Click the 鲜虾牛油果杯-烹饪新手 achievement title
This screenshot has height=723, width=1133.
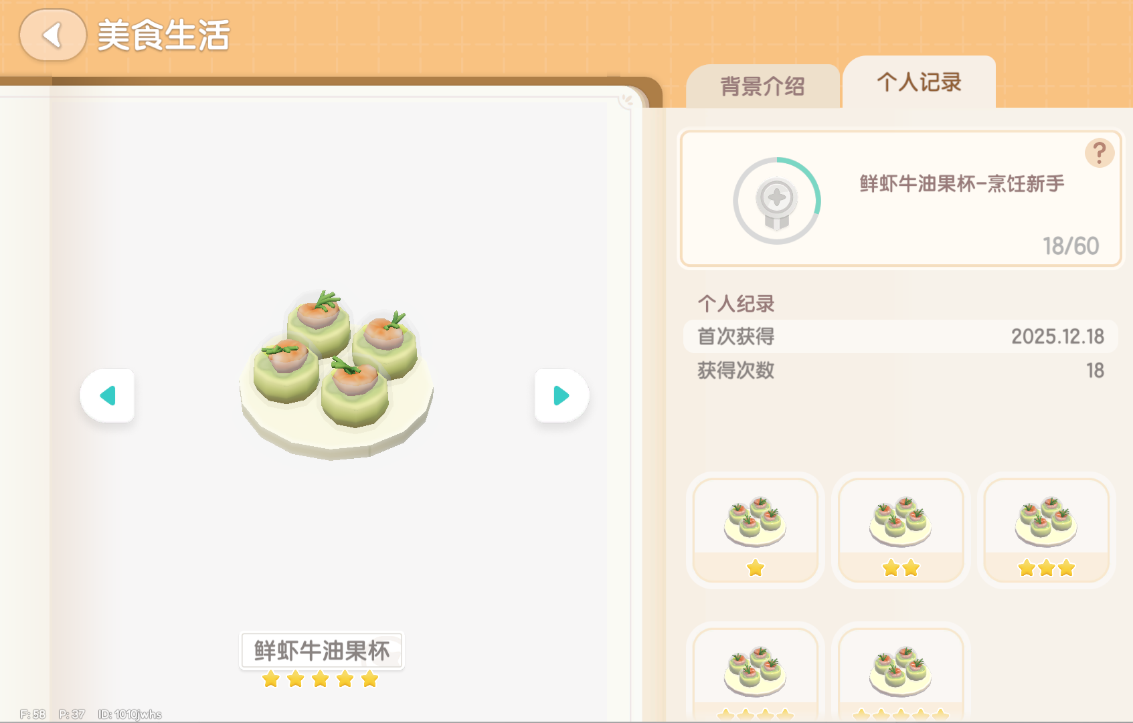click(962, 183)
